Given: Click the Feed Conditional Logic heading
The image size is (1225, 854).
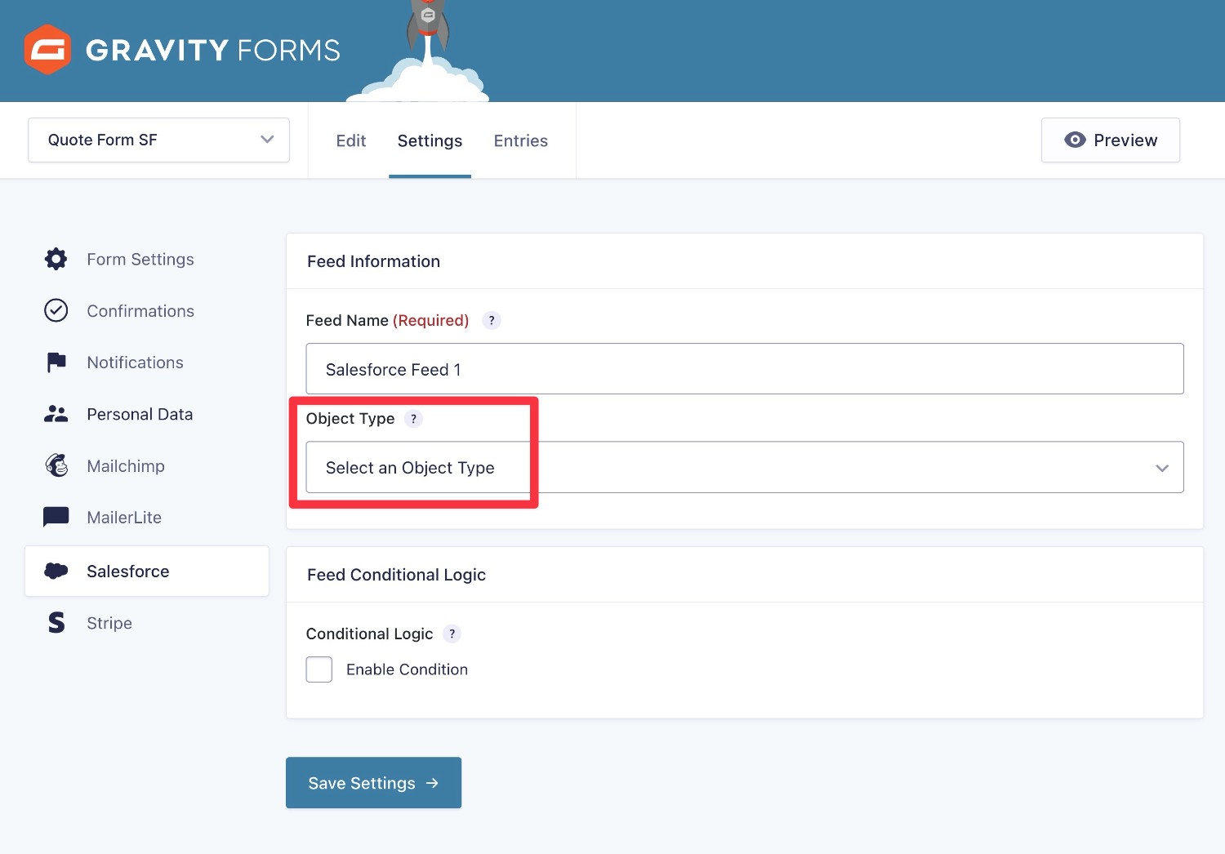Looking at the screenshot, I should pyautogui.click(x=396, y=575).
